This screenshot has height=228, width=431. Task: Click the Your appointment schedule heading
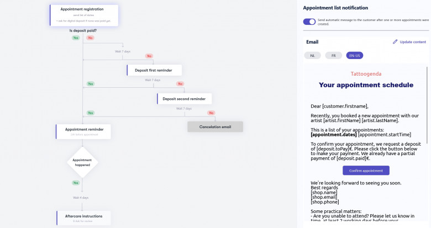[x=366, y=85]
